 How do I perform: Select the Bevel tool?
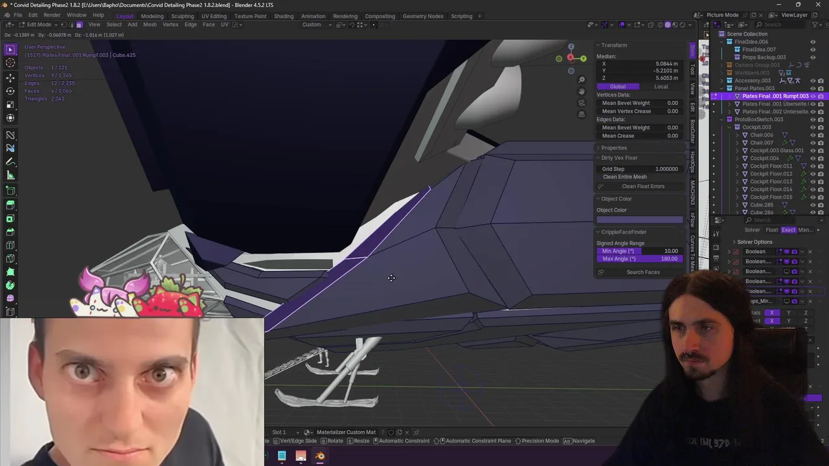pos(10,232)
